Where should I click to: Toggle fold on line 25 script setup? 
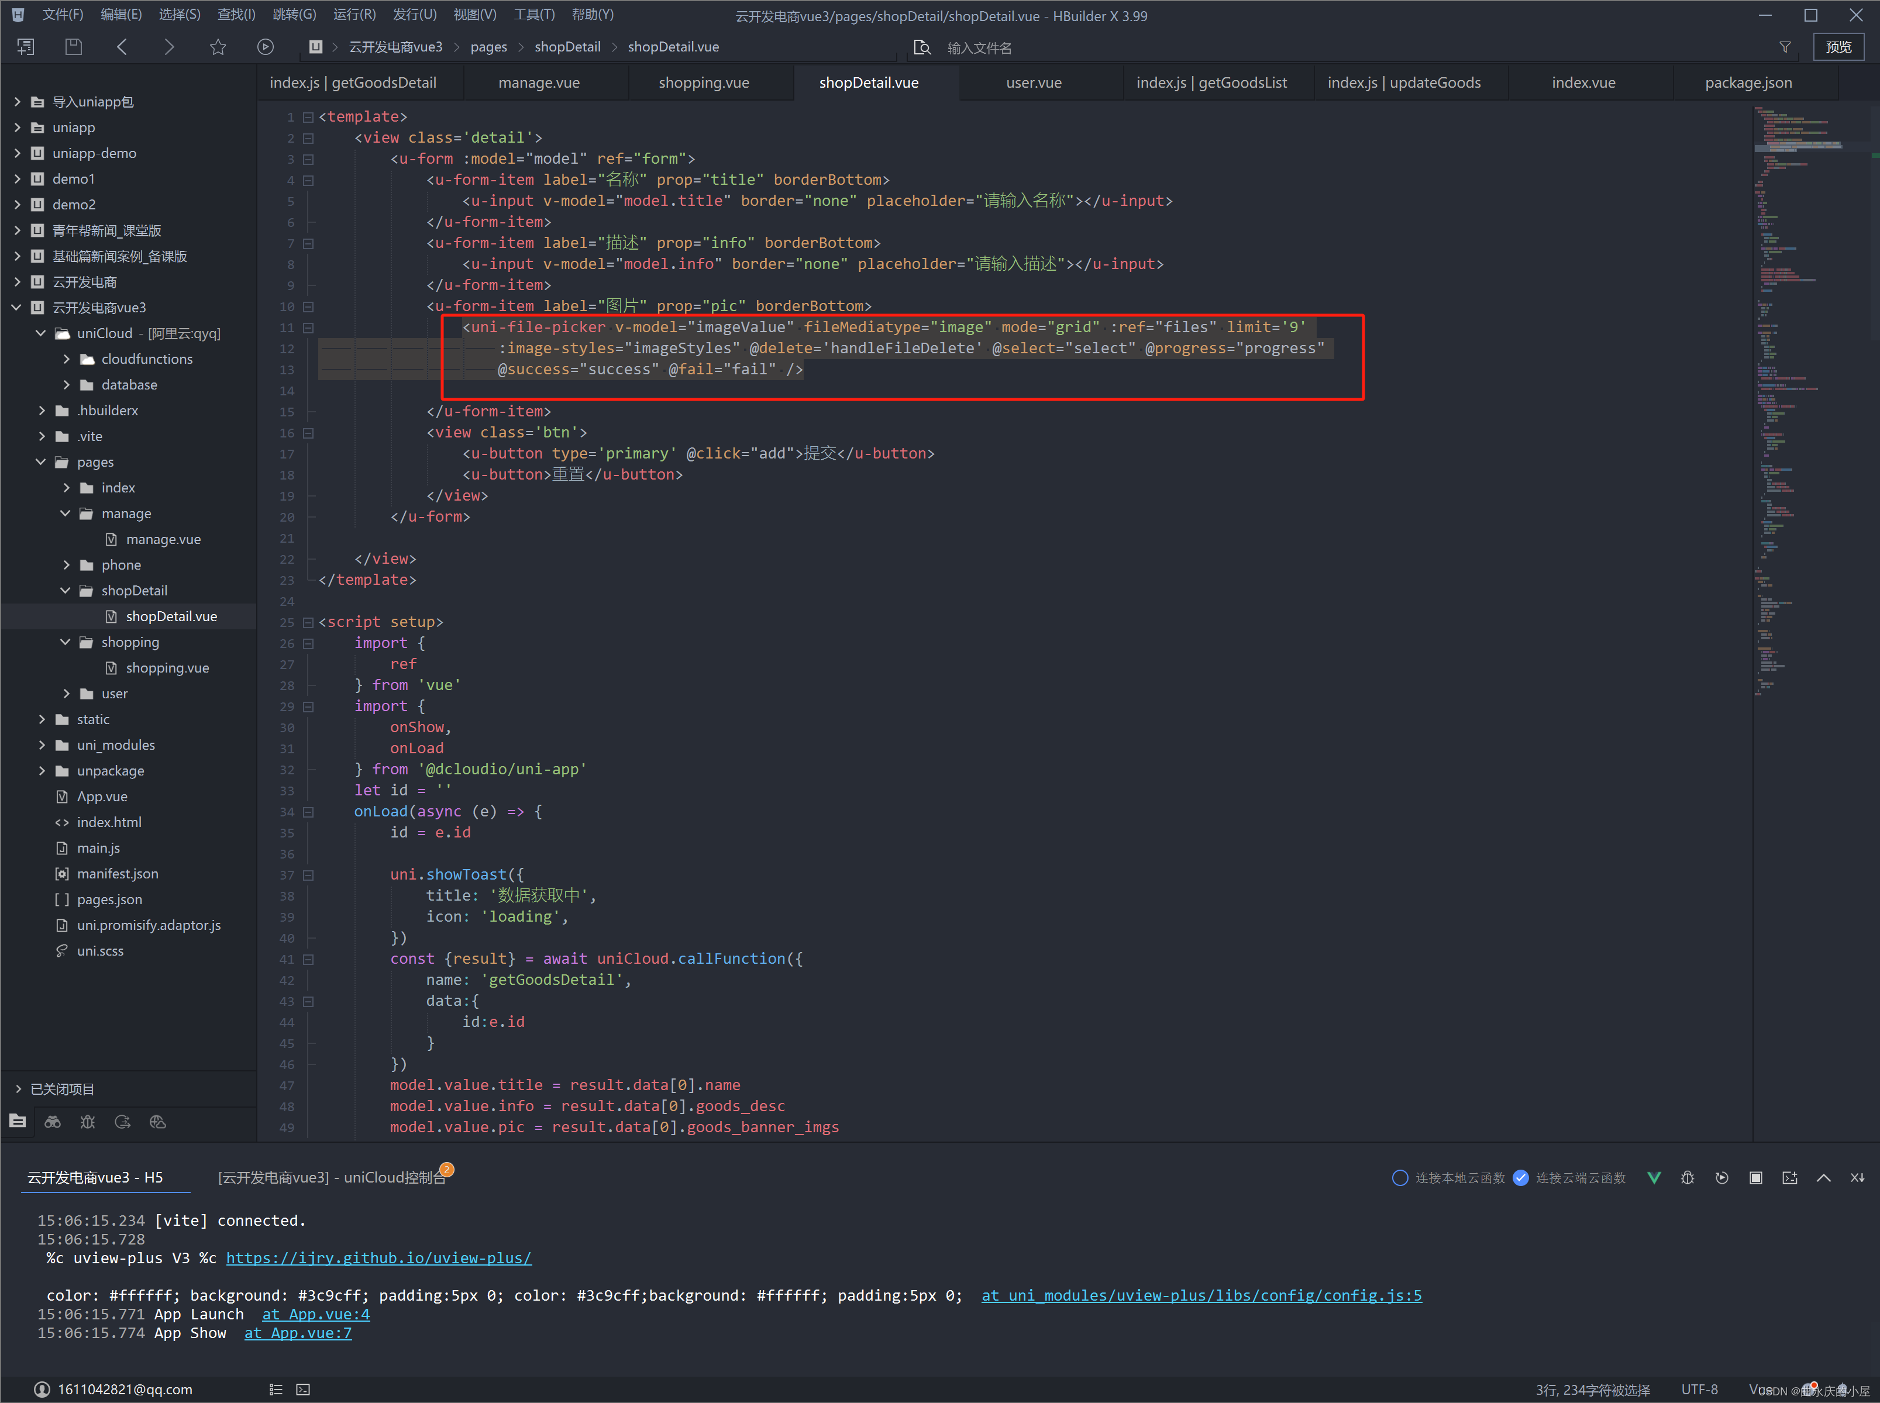[x=308, y=622]
